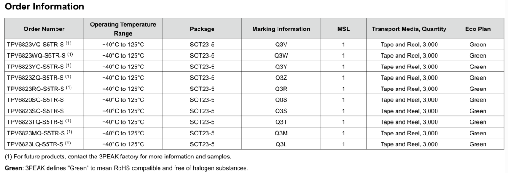Click the Q3R marking cell
Screen dimensions: 508x173
click(x=281, y=89)
